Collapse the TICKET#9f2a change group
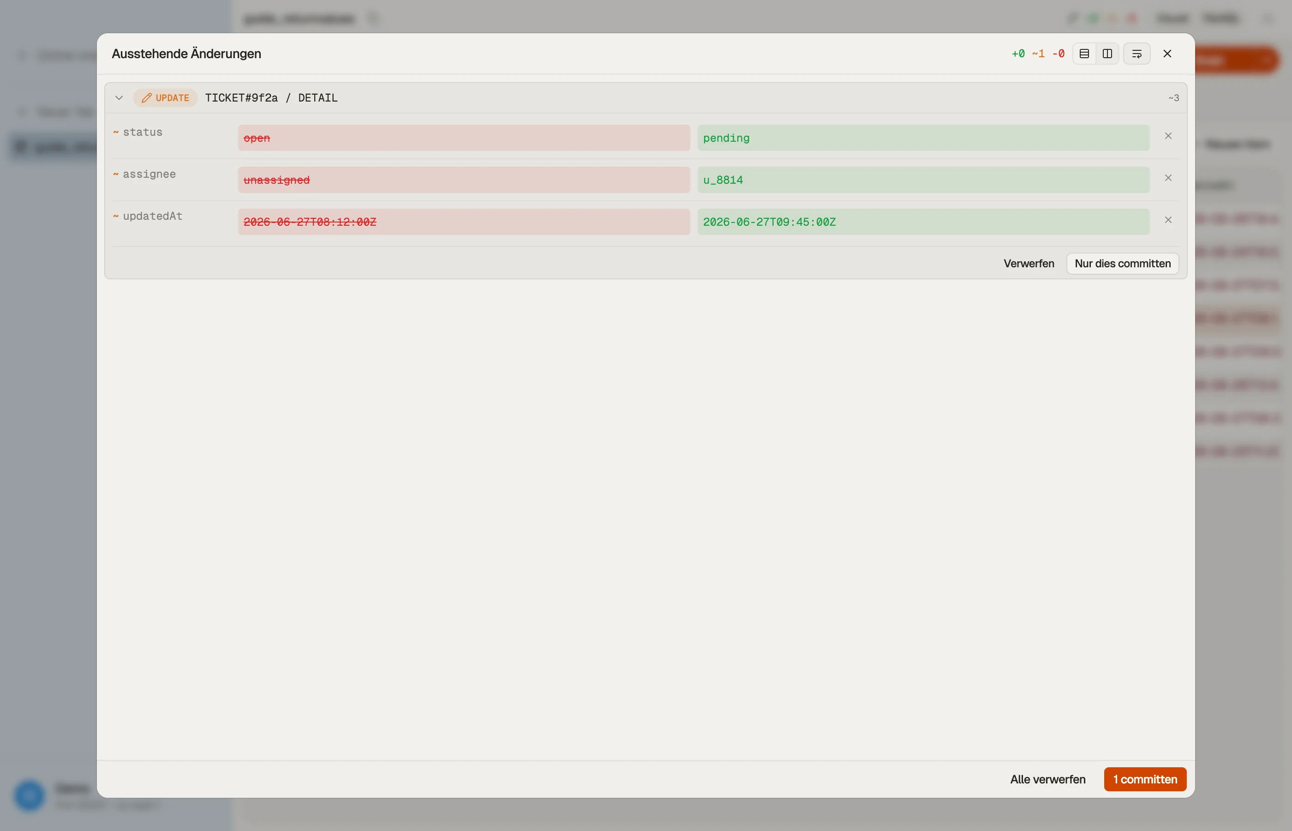 tap(119, 98)
